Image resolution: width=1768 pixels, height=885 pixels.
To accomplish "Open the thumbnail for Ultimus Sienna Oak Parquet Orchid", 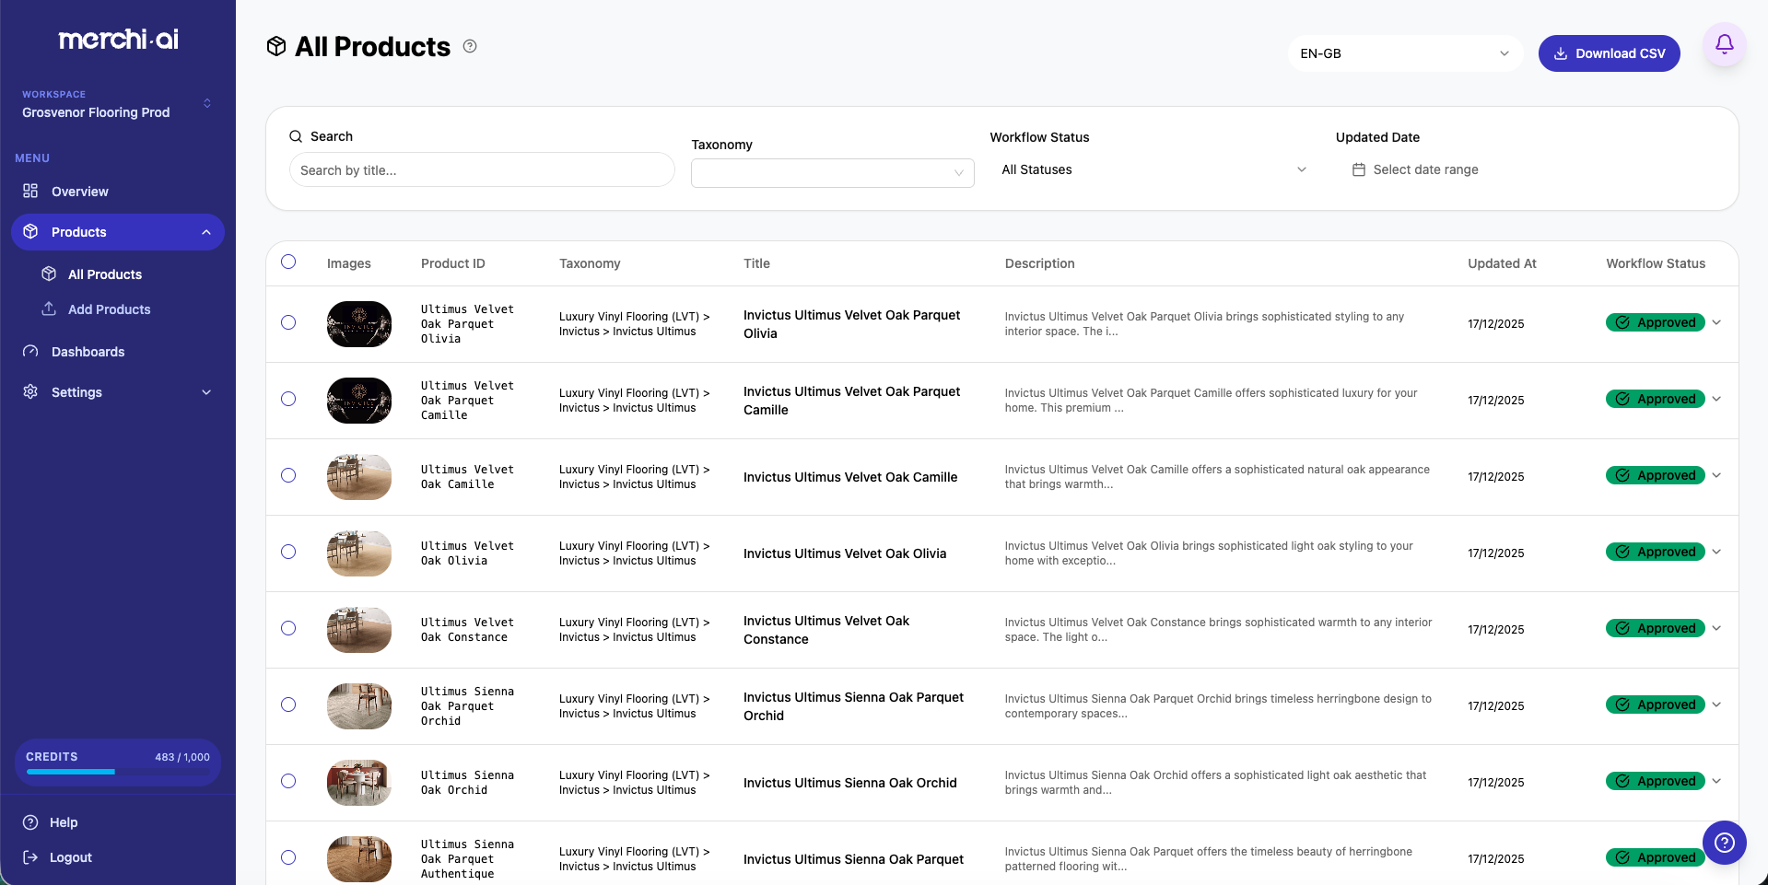I will pos(358,705).
